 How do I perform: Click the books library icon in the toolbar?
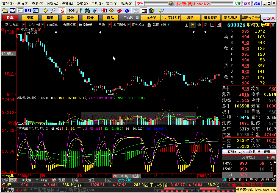pyautogui.click(x=152, y=11)
